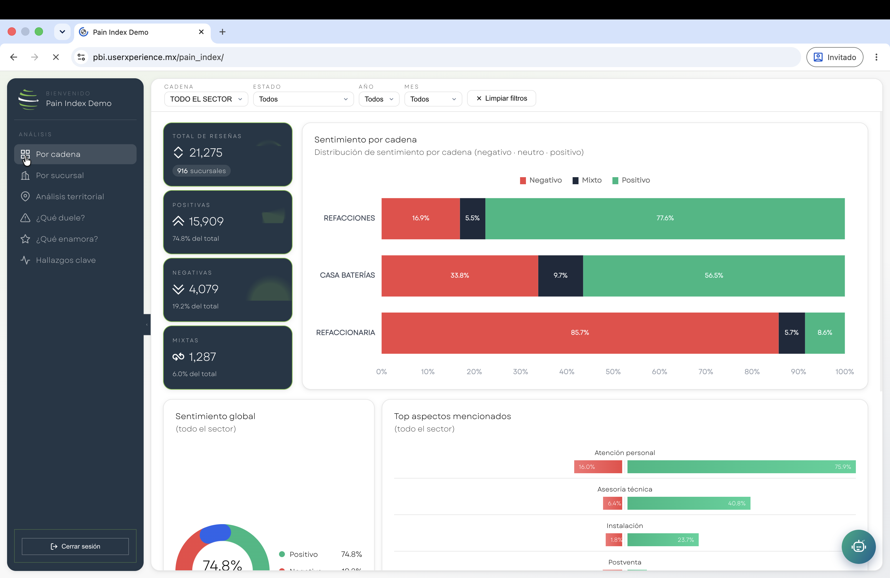This screenshot has width=890, height=578.
Task: Click Atención personal positive 75.9% bar
Action: (742, 466)
